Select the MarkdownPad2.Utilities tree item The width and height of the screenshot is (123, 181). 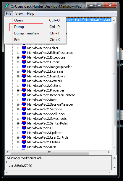click(x=44, y=142)
